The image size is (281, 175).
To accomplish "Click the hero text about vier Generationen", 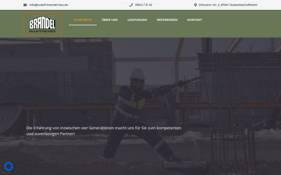I will tap(104, 131).
